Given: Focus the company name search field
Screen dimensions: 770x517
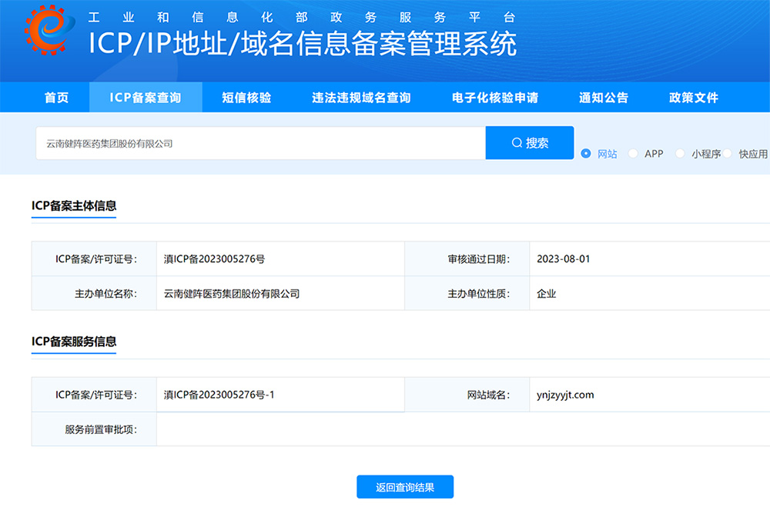Looking at the screenshot, I should [260, 143].
